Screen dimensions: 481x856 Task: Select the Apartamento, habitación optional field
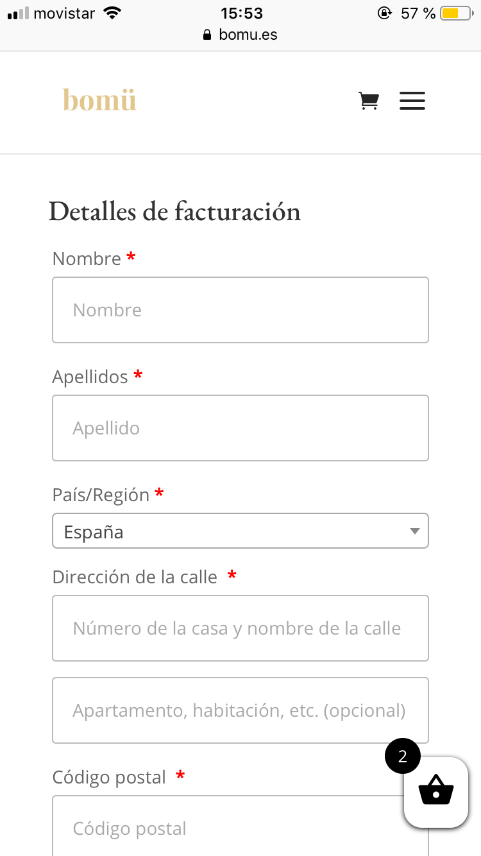240,710
